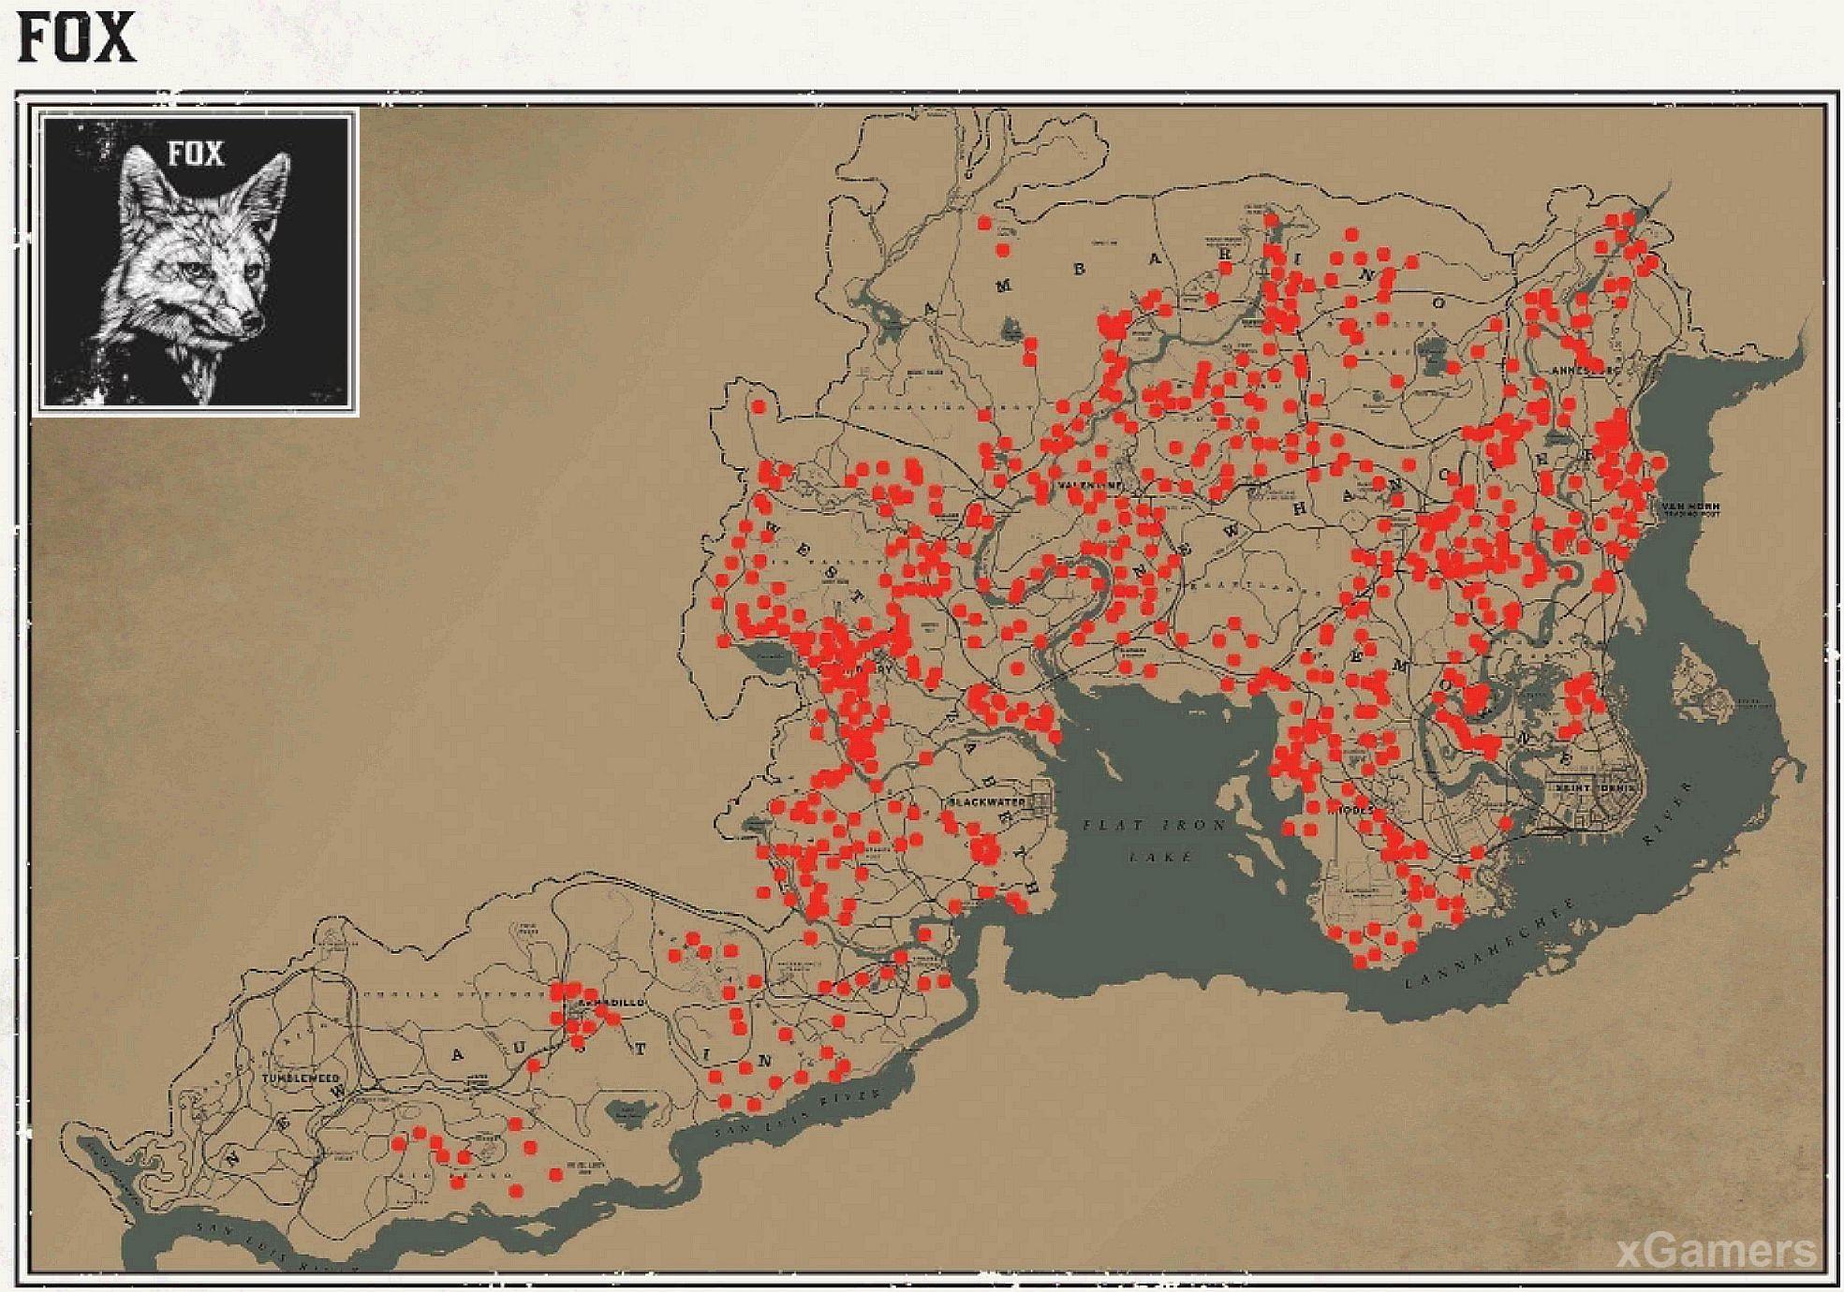Click the small lake south of Armadillo

[x=628, y=1112]
